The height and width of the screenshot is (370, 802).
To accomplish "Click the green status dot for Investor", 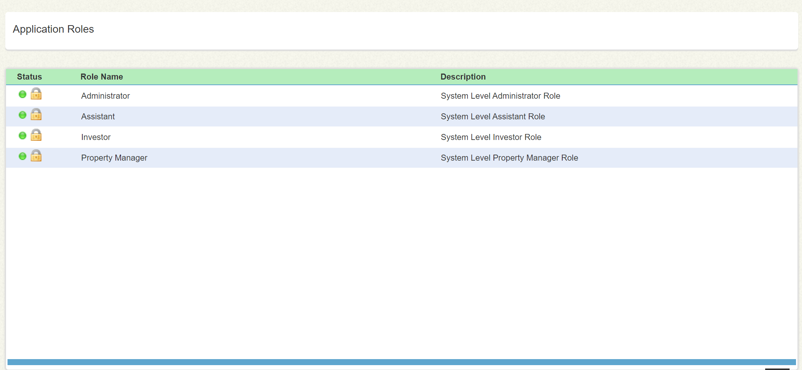I will click(23, 135).
